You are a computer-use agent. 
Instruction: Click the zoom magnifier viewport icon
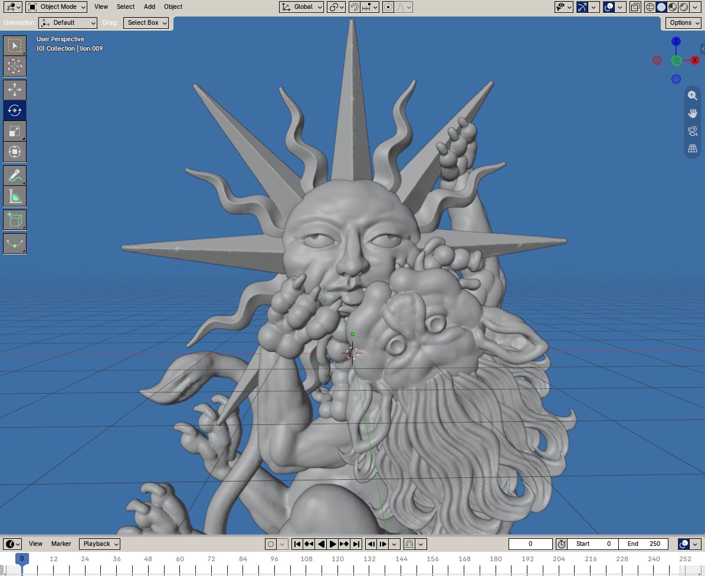coord(693,96)
